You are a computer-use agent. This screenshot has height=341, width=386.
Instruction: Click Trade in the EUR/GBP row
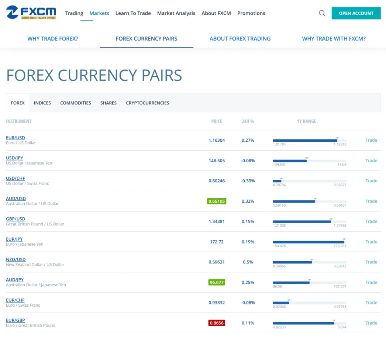[x=371, y=323]
